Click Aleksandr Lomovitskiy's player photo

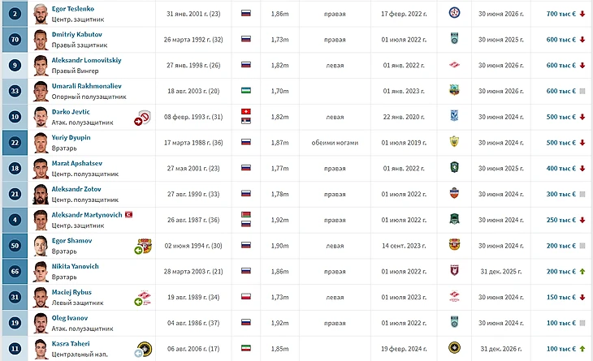coord(41,65)
